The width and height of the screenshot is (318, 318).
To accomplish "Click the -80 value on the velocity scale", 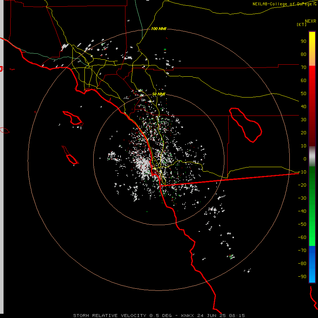I will pyautogui.click(x=302, y=264).
